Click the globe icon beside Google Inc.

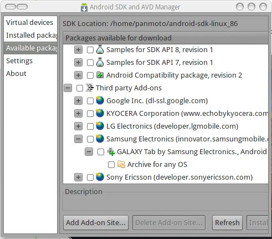[x=100, y=100]
